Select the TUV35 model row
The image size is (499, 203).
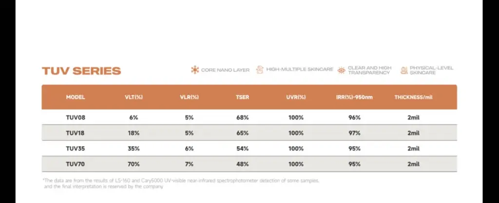click(x=249, y=148)
